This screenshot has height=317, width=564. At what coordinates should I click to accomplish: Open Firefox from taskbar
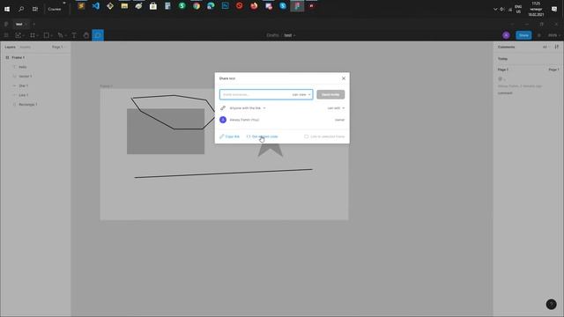[254, 6]
